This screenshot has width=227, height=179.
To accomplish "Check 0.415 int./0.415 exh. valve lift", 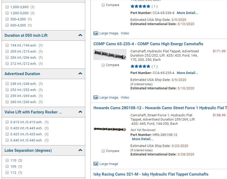I will pyautogui.click(x=7, y=122).
